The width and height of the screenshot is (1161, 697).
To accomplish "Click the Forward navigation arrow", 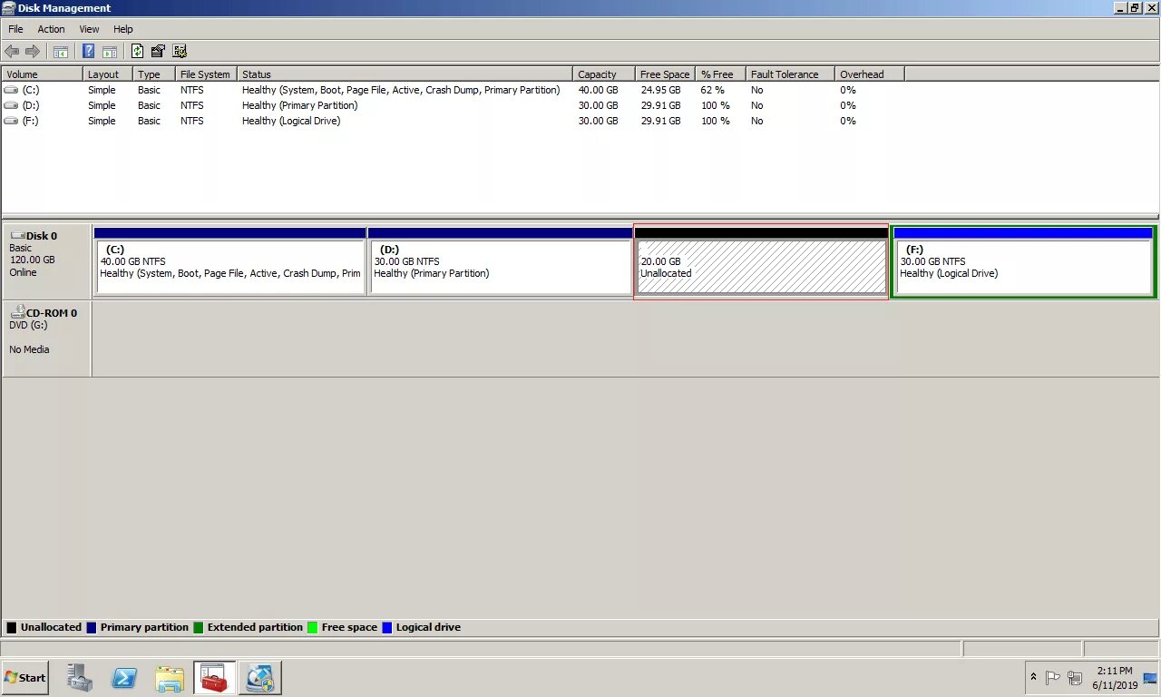I will 34,51.
